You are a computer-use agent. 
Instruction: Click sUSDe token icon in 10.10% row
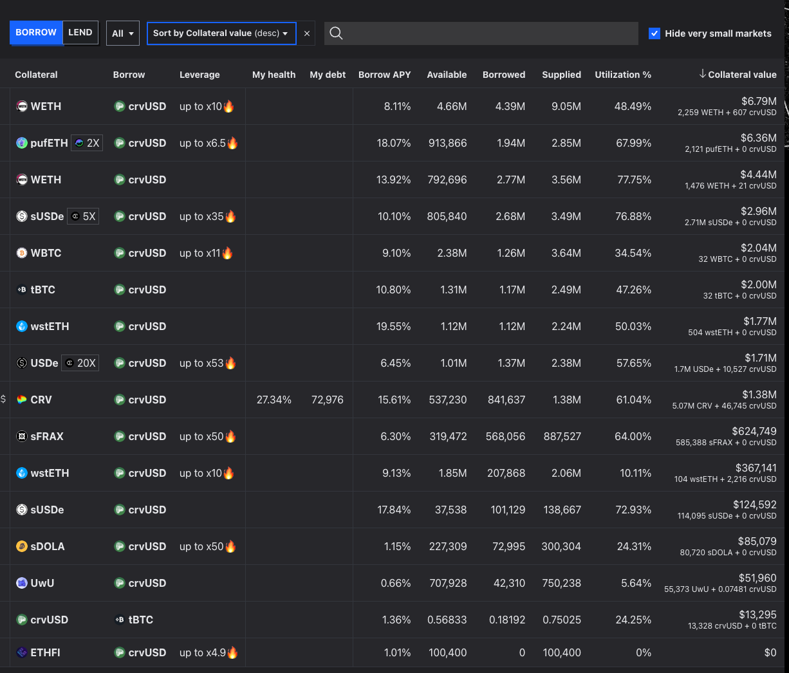tap(22, 216)
